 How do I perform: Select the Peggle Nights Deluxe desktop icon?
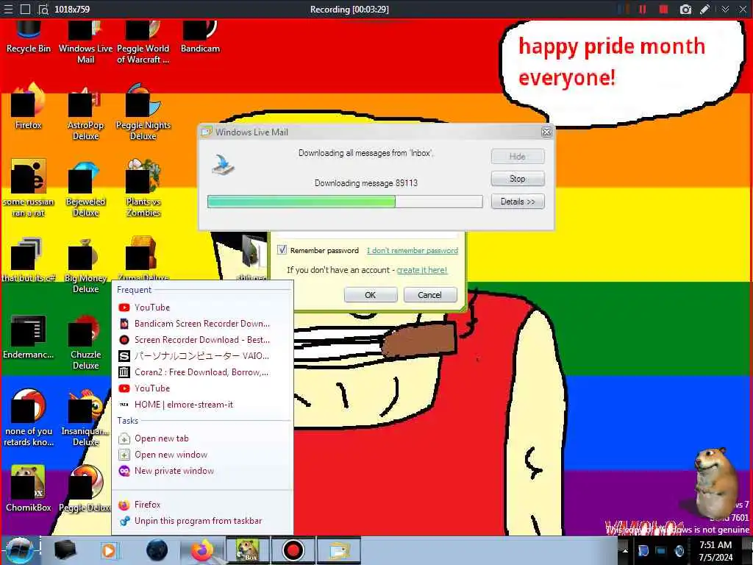[143, 112]
